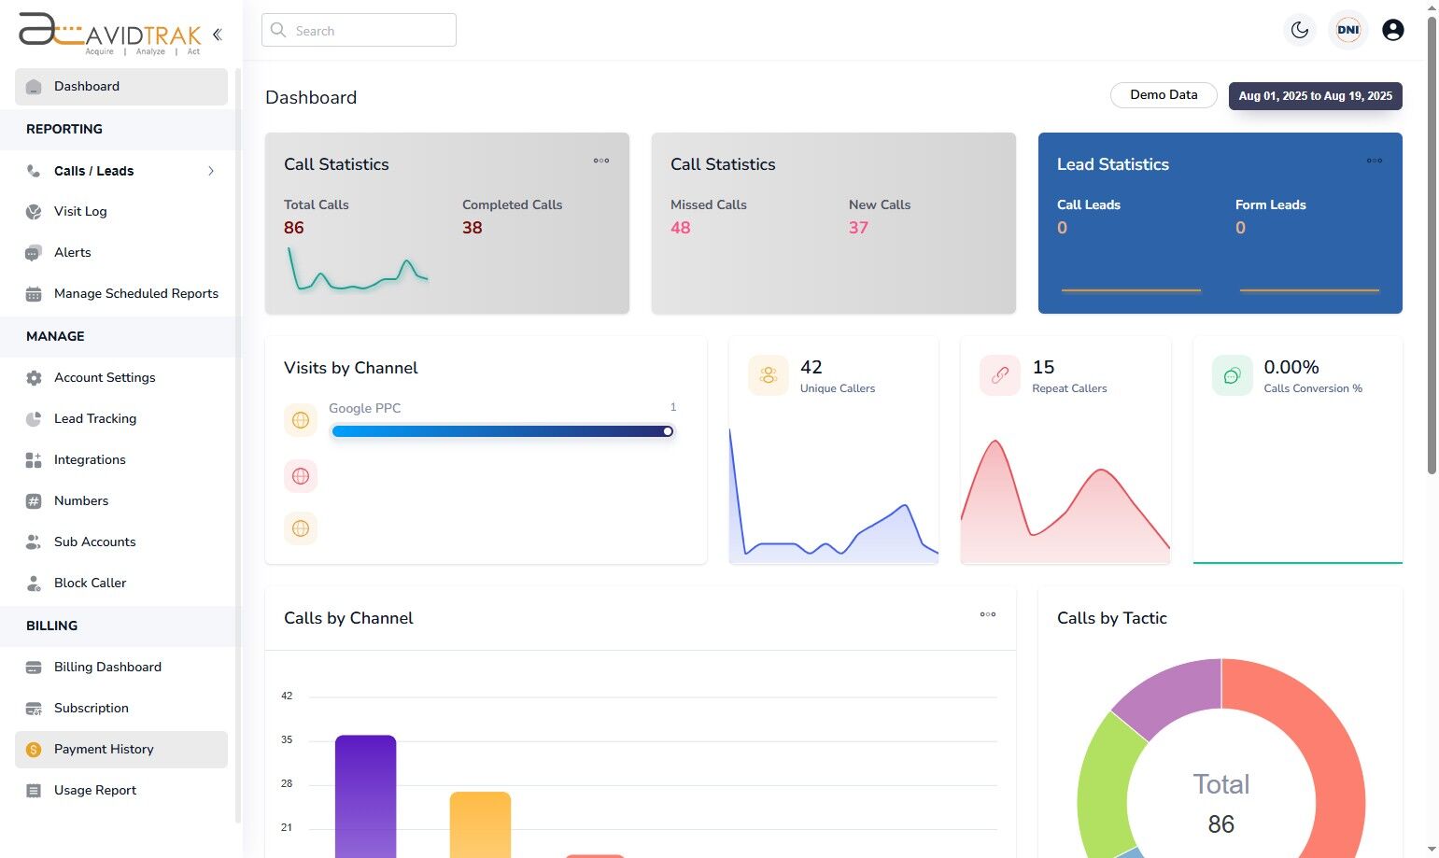Expand the Calls / Leads submenu chevron
The height and width of the screenshot is (858, 1439).
point(211,171)
